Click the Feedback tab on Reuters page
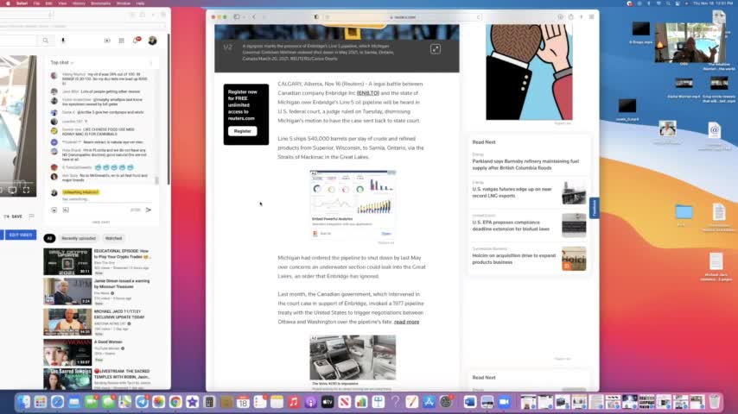This screenshot has width=738, height=414. (x=594, y=208)
